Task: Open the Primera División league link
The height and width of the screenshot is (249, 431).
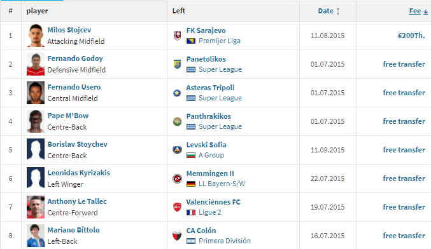Action: coord(225,241)
